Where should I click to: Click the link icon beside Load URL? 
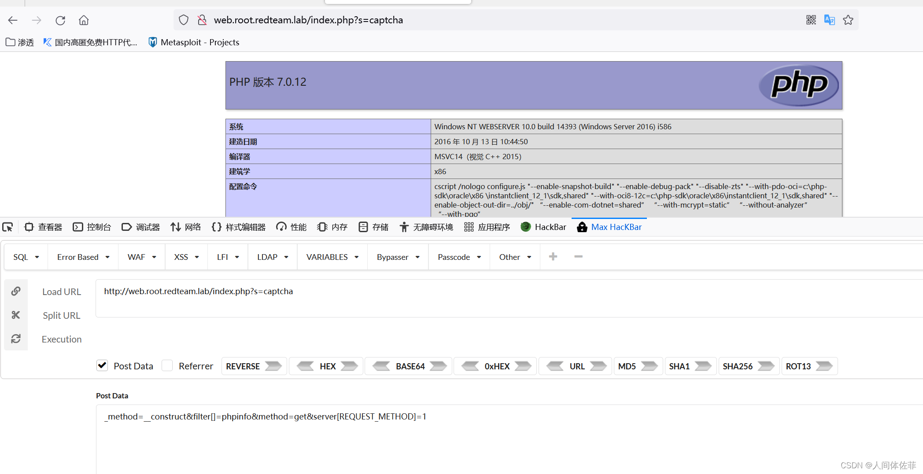point(16,291)
